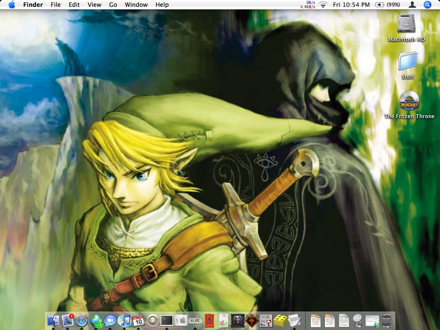
Task: Open iChat video bubble icon
Action: click(110, 321)
